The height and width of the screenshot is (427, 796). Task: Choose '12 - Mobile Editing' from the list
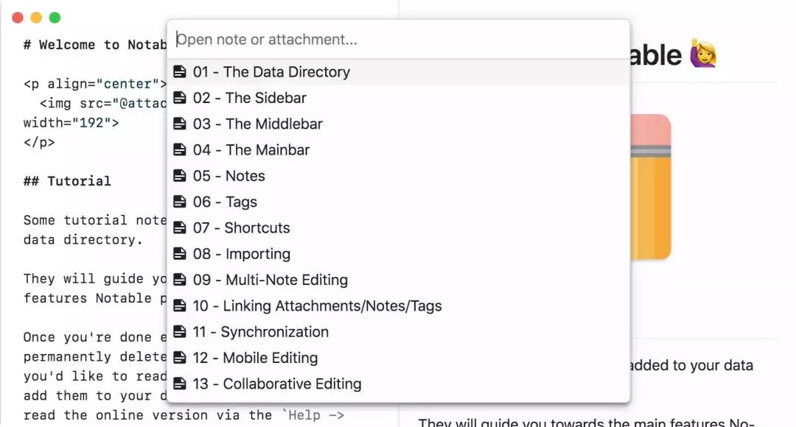pyautogui.click(x=399, y=358)
